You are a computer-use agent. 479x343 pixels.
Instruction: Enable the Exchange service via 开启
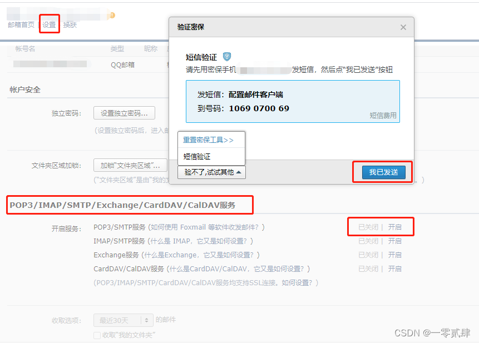pyautogui.click(x=394, y=255)
